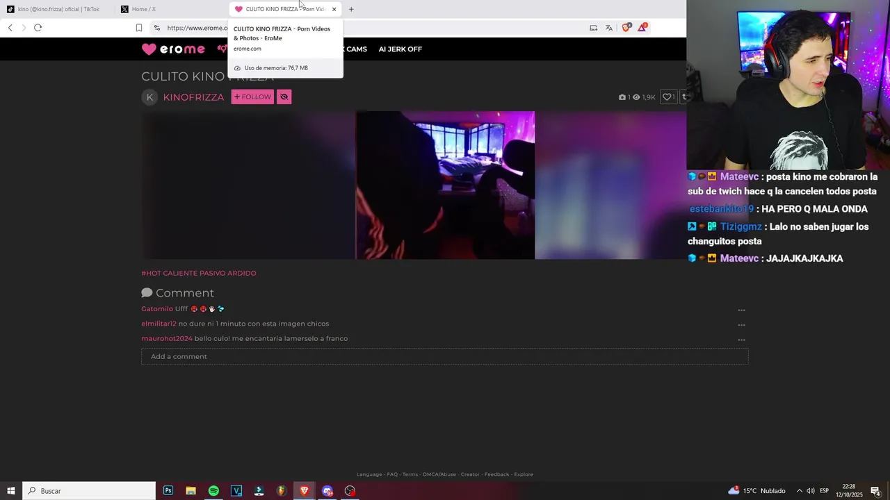Open Brave Rewards triangle icon
890x500 pixels.
click(642, 28)
